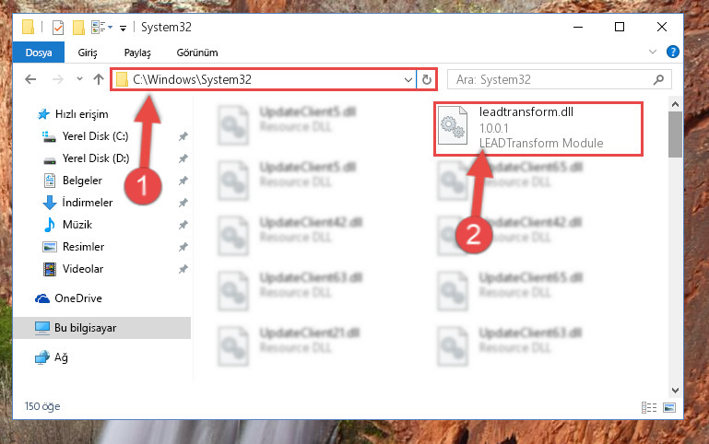Switch to details view layout icon

click(649, 407)
